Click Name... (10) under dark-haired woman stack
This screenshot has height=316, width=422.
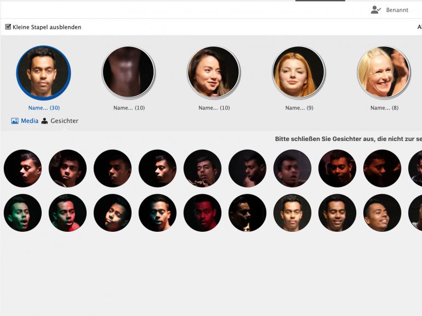[x=214, y=108]
